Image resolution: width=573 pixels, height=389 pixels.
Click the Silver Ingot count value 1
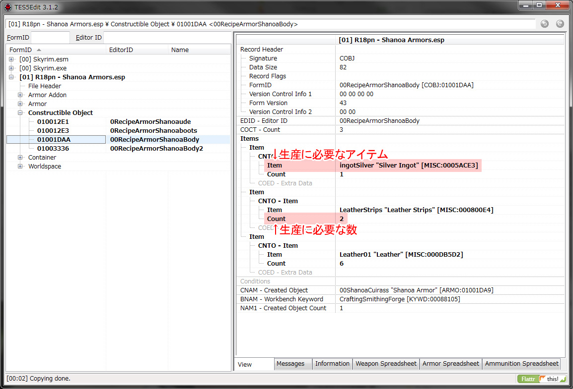click(x=341, y=174)
